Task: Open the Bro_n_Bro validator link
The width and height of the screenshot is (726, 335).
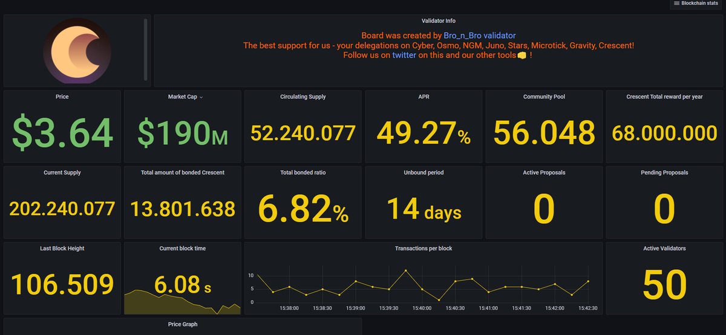Action: coord(480,36)
